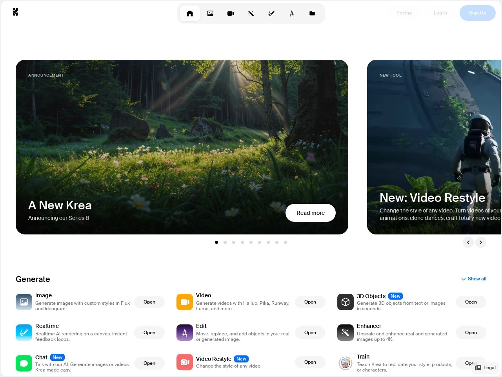Click the 'A New Krea' headline

[x=60, y=205]
